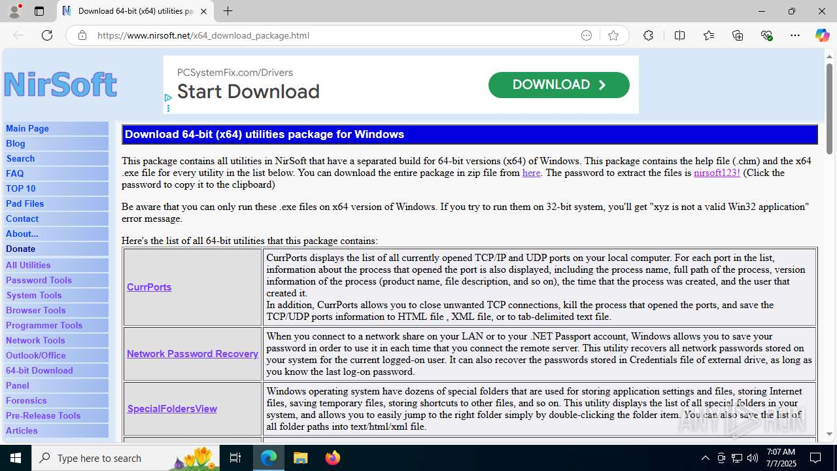This screenshot has height=471, width=837.
Task: Open the Forensics sidebar link
Action: (26, 400)
